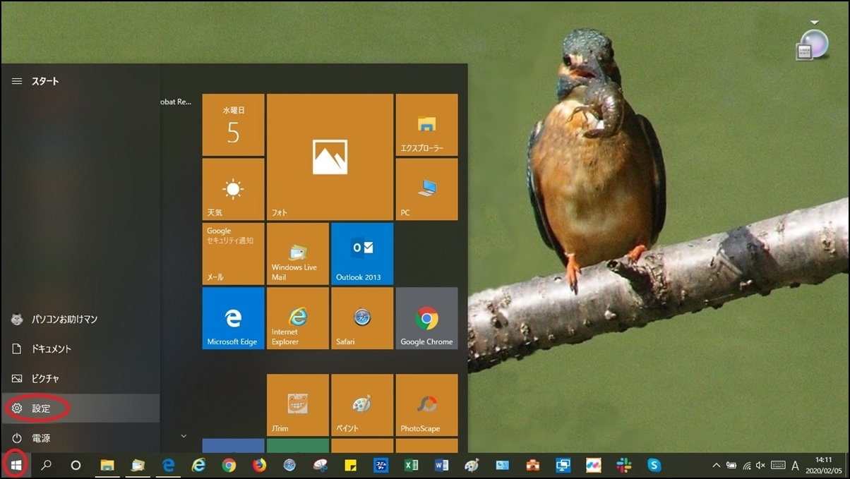Viewport: 850px width, 479px height.
Task: Open Slack from the taskbar
Action: pyautogui.click(x=624, y=465)
